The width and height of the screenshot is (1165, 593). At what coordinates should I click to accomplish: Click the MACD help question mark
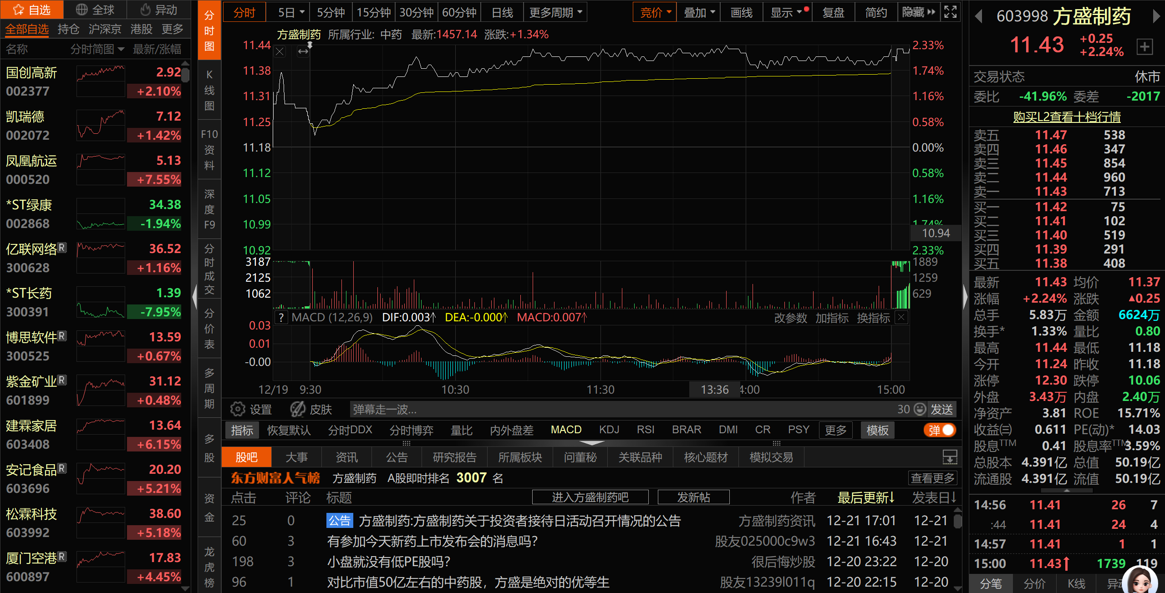[281, 317]
